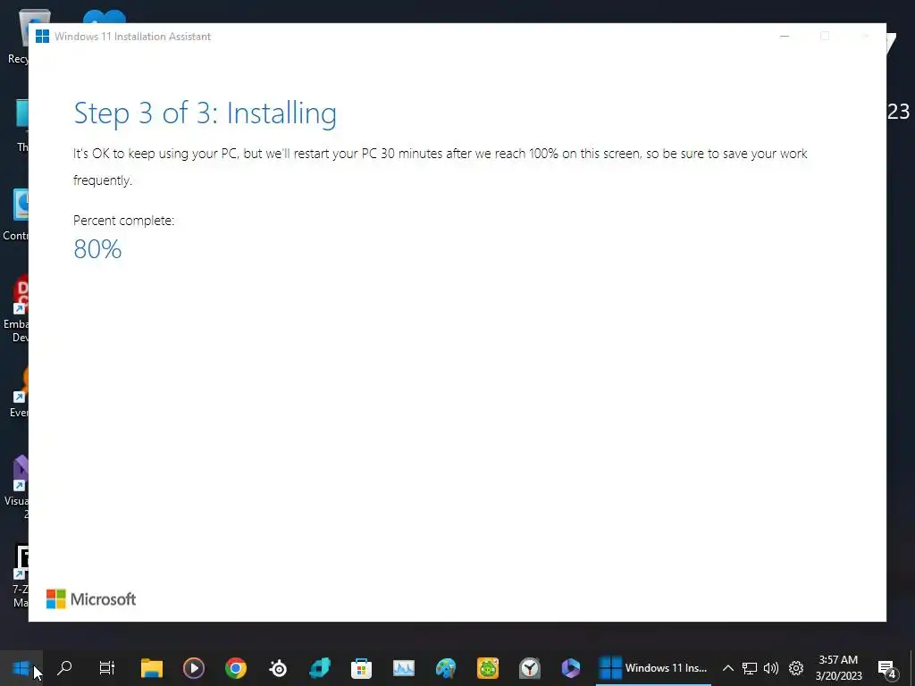
Task: Click the Windows logo in the title bar
Action: 42,36
